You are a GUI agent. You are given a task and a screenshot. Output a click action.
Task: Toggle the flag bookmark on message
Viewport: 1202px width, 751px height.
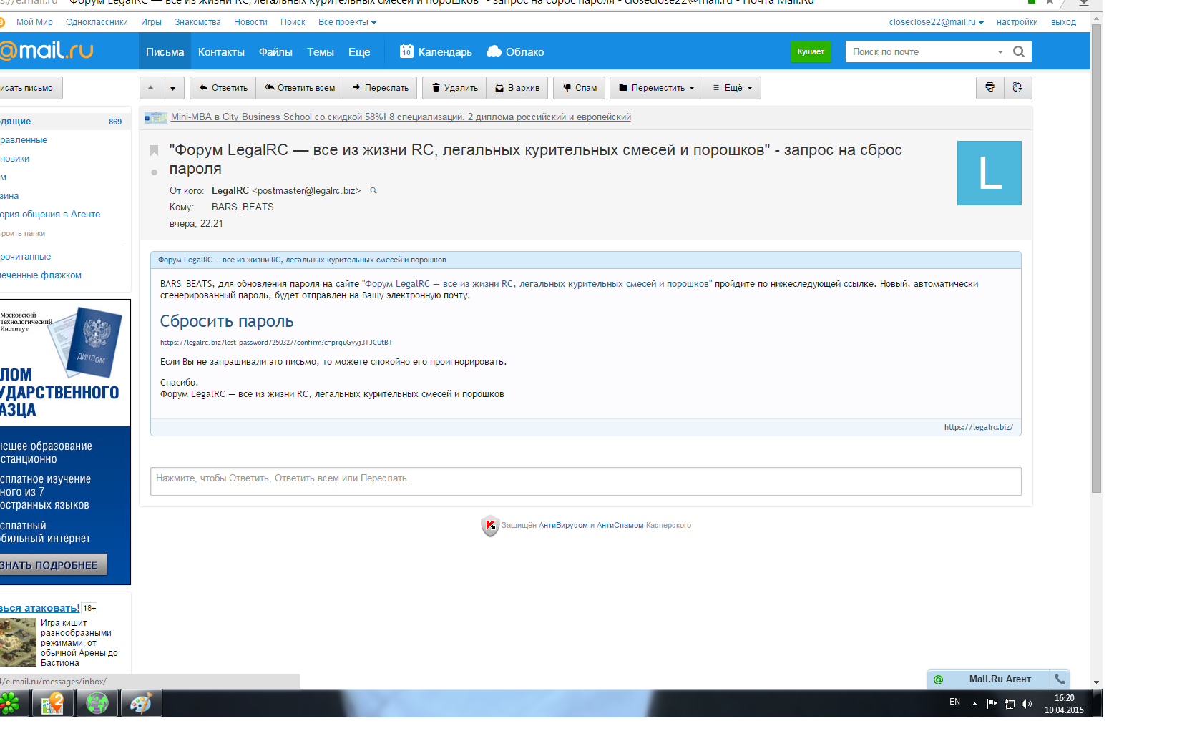click(x=154, y=150)
